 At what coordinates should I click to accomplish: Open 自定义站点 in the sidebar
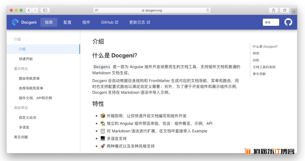27,117
